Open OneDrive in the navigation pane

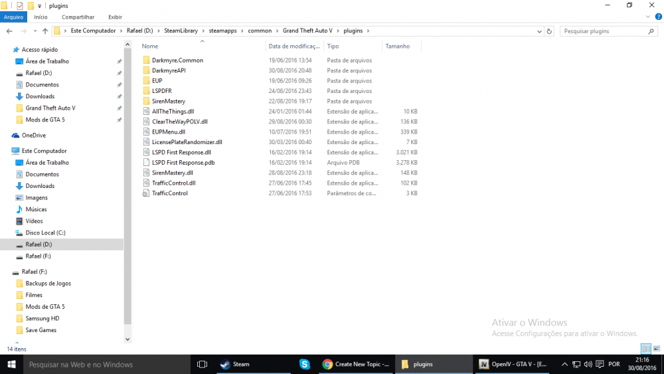point(33,135)
